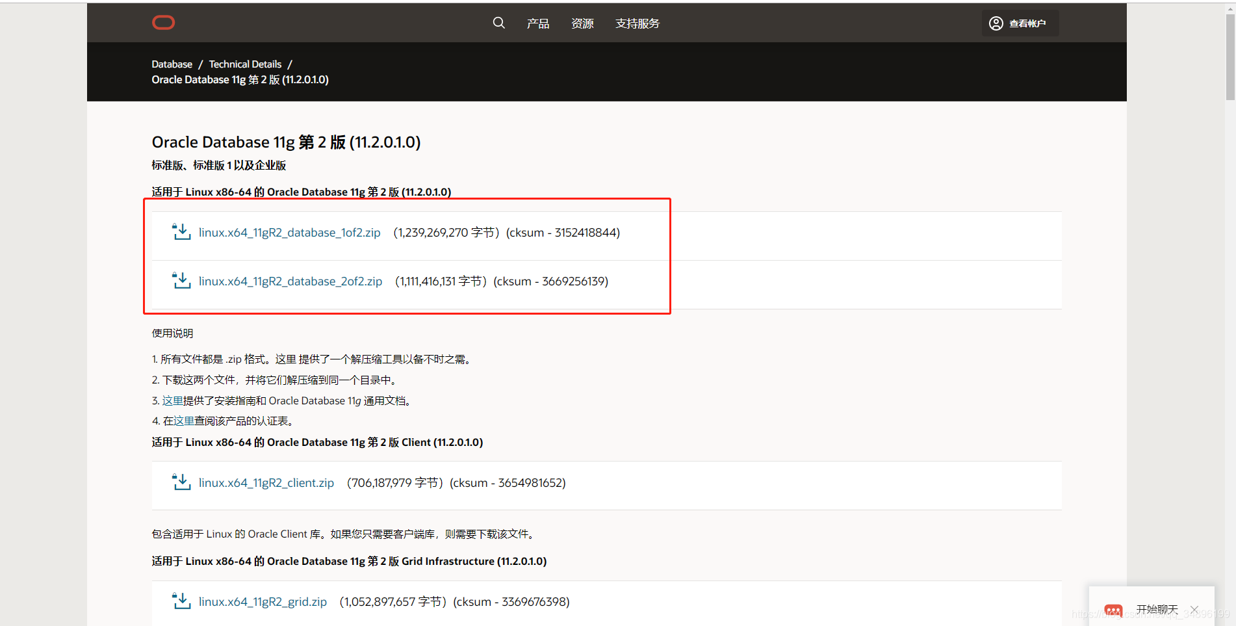Click download icon for 11gR2_client.zip
The width and height of the screenshot is (1236, 626).
(x=181, y=482)
